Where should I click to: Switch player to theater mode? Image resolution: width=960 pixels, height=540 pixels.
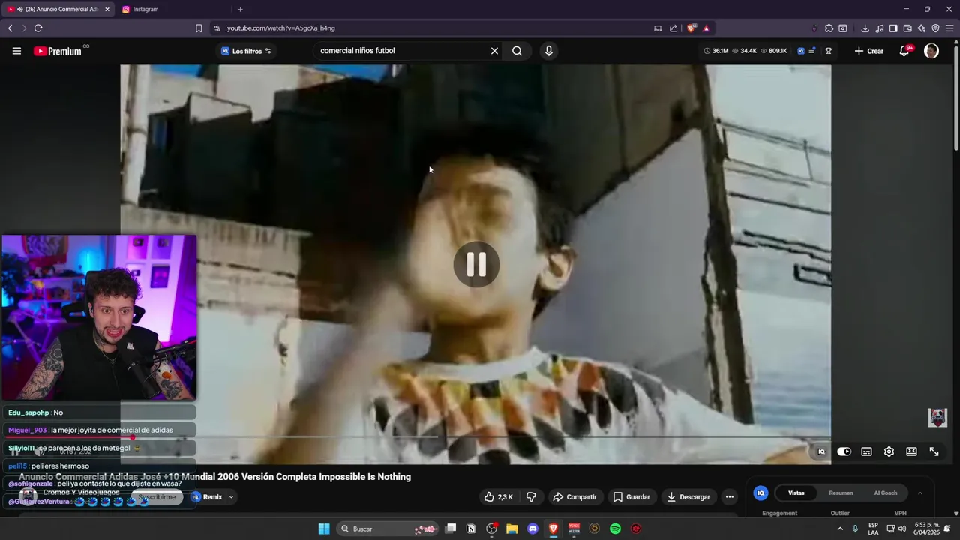(911, 451)
